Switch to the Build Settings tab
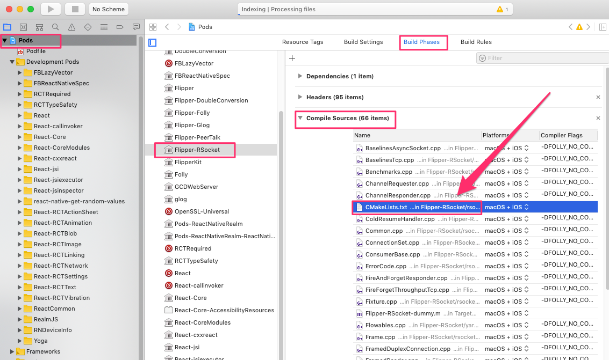Image resolution: width=609 pixels, height=360 pixels. tap(363, 42)
